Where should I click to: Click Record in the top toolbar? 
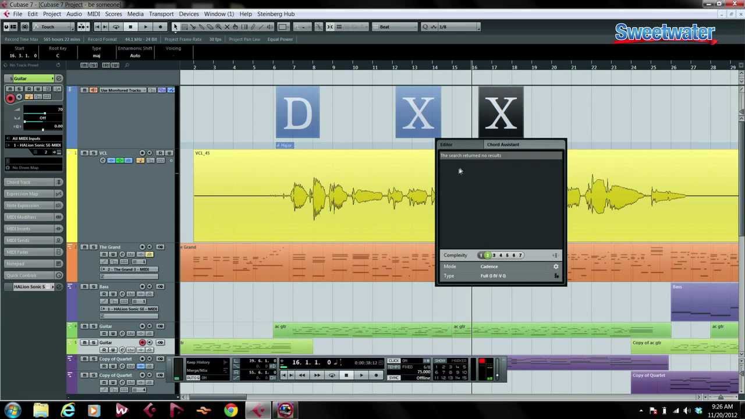[160, 27]
